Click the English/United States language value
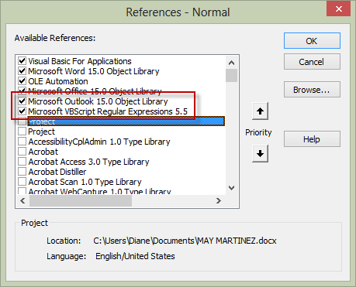 tap(135, 256)
